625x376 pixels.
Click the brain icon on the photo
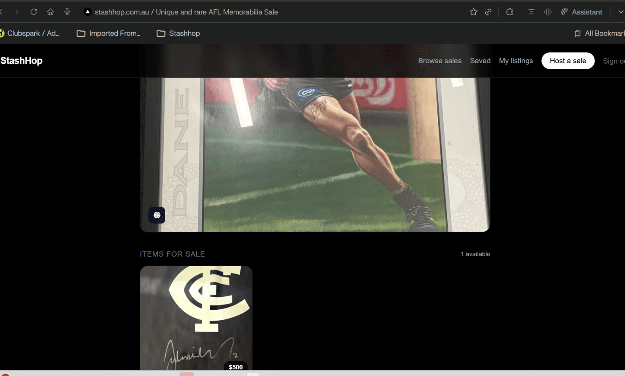tap(157, 215)
